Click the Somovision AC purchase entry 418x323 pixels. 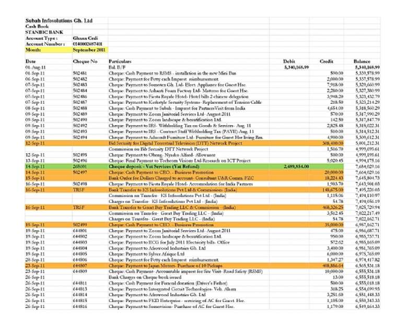pos(171,306)
